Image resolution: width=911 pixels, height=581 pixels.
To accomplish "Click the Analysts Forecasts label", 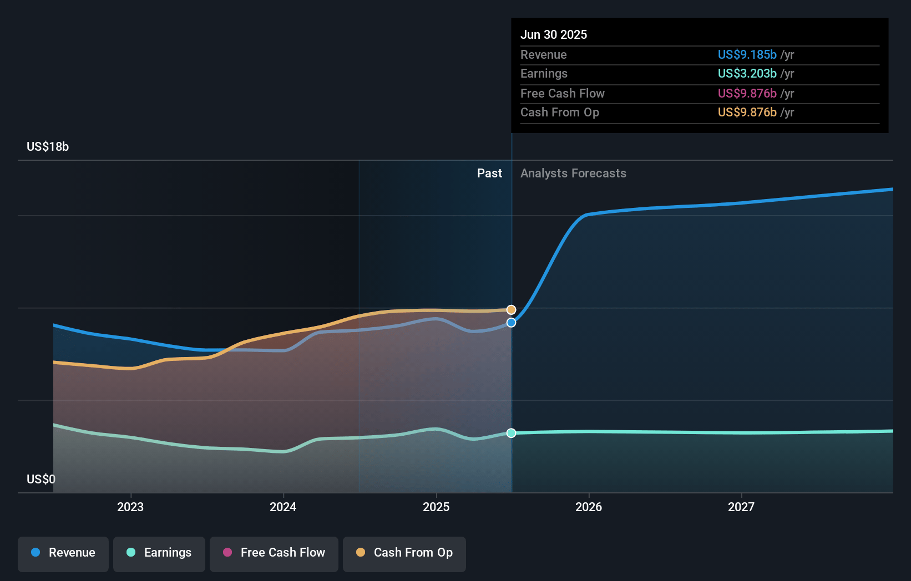I will 573,173.
